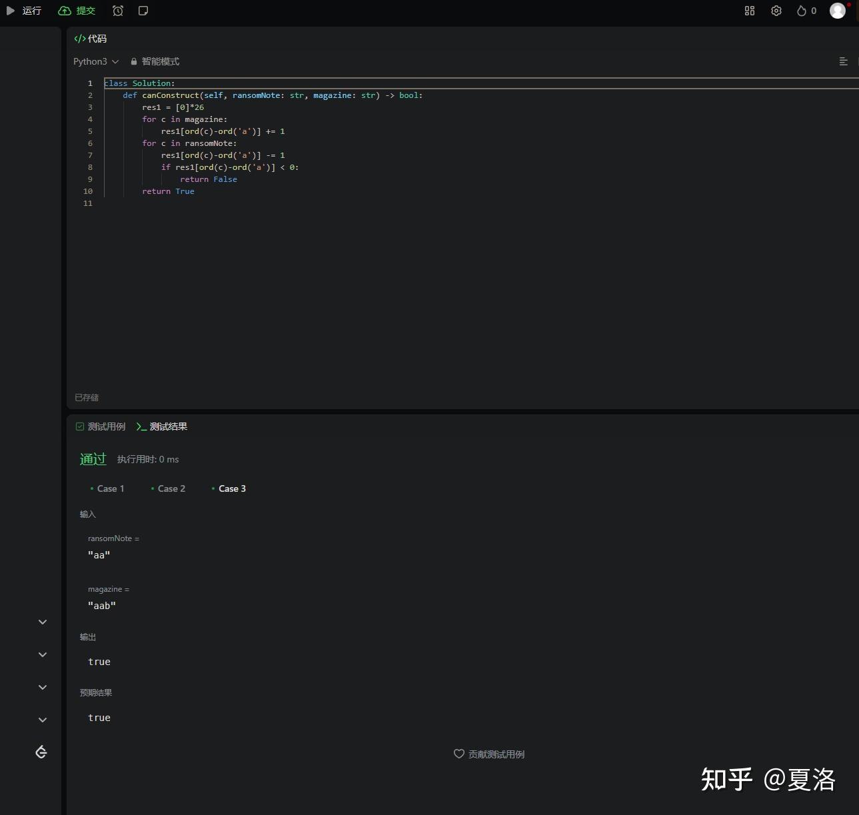This screenshot has height=815, width=859.
Task: Toggle the flip orientation icon at sidebar bottom
Action: (41, 752)
